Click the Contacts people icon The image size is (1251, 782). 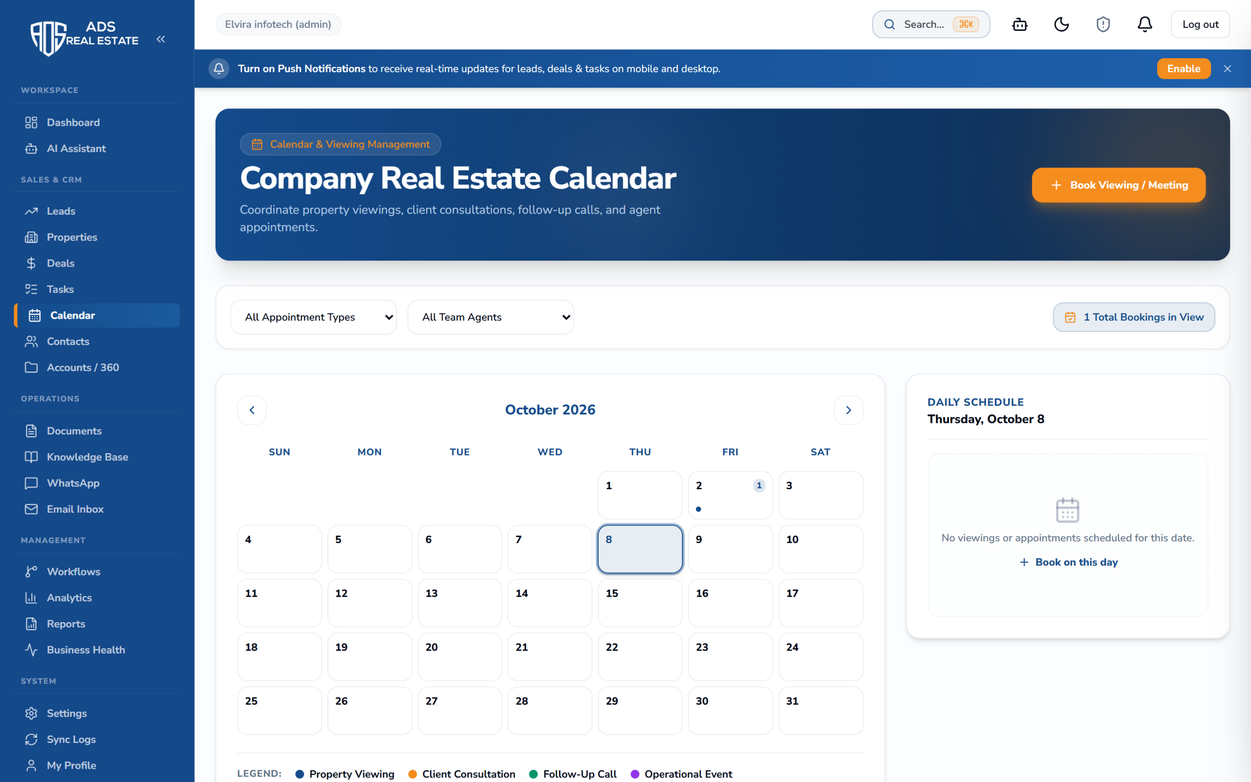coord(31,341)
